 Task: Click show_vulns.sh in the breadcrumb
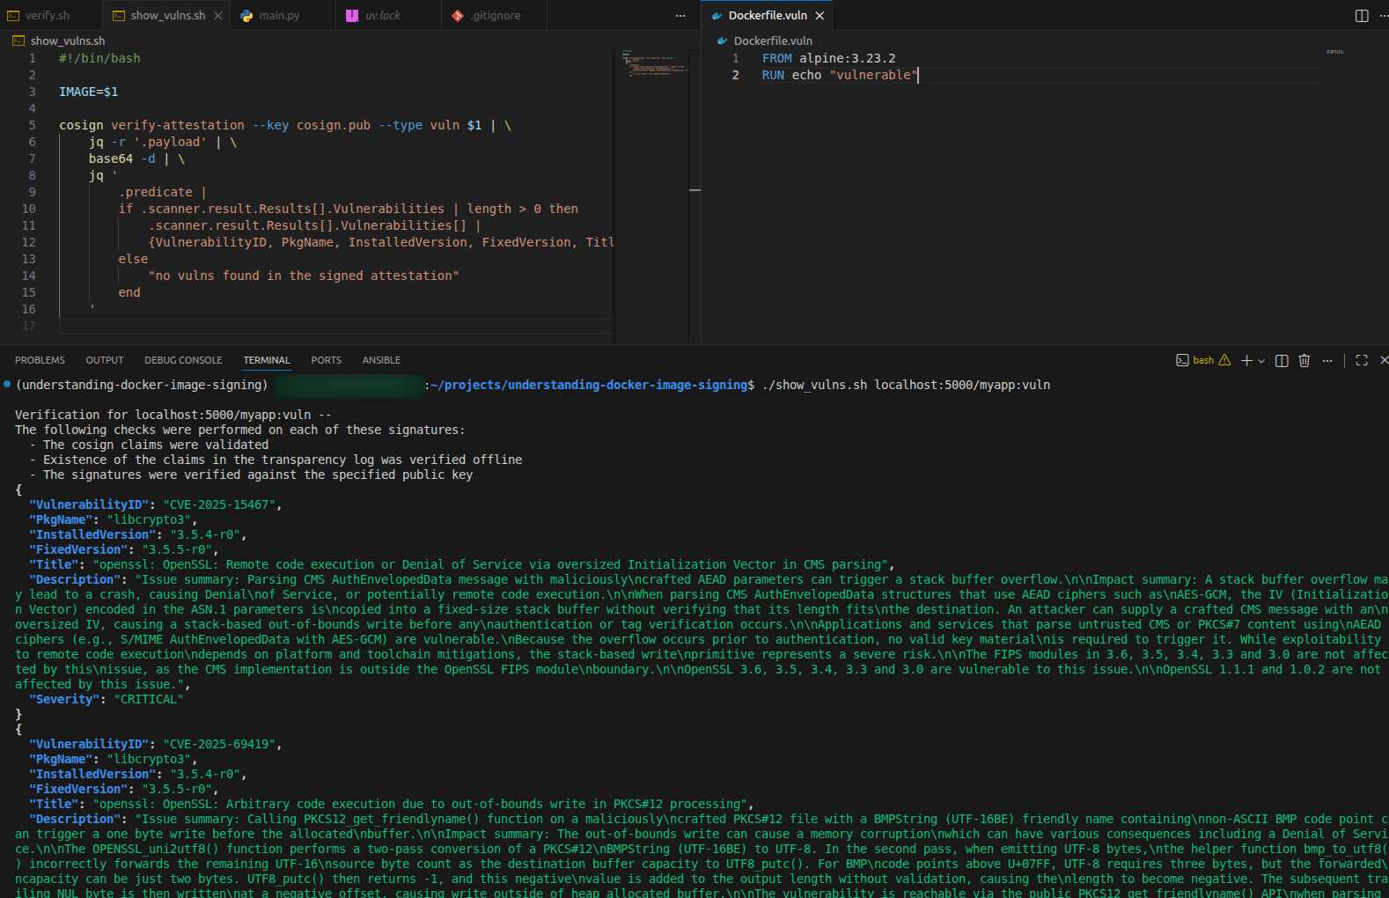tap(67, 40)
